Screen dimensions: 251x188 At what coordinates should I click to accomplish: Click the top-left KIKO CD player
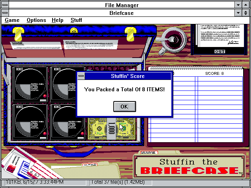pyautogui.click(x=30, y=84)
